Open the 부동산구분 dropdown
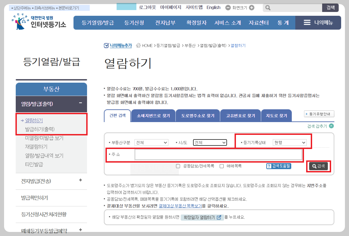 [151, 142]
